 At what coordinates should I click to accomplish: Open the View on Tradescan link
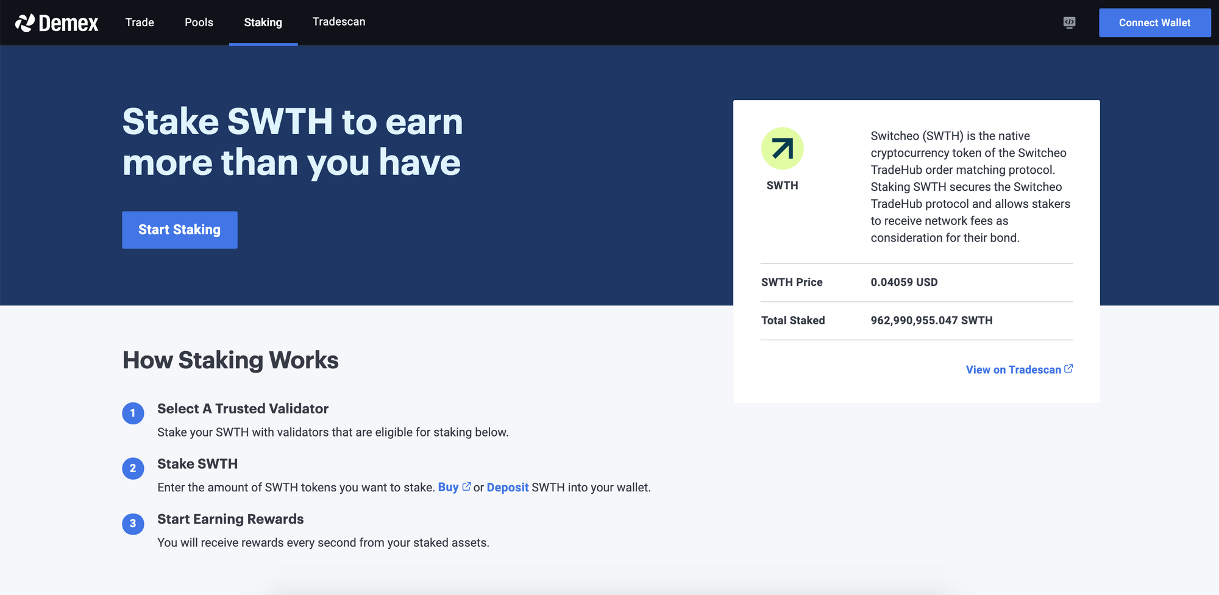click(x=1013, y=370)
